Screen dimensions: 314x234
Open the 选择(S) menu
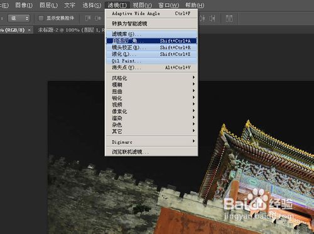tap(92, 5)
